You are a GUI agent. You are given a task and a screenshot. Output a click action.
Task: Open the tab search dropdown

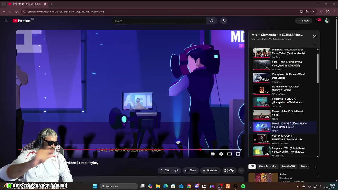point(3,4)
